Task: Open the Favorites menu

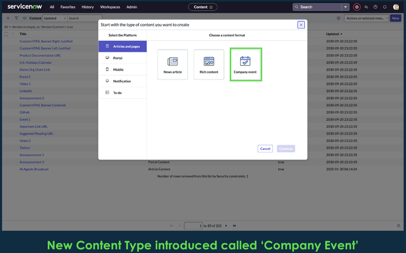Action: click(x=68, y=7)
